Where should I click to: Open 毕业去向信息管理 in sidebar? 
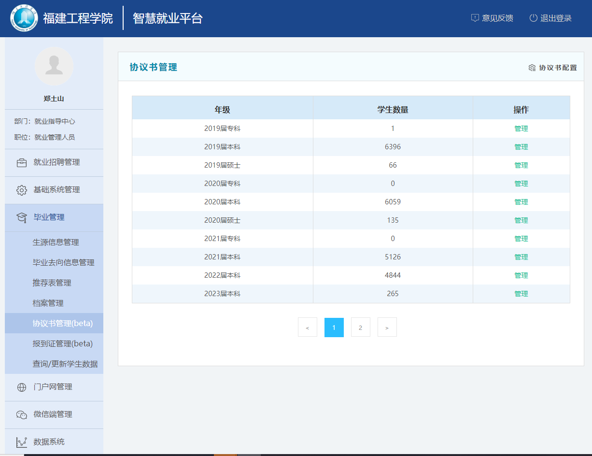[x=63, y=263]
